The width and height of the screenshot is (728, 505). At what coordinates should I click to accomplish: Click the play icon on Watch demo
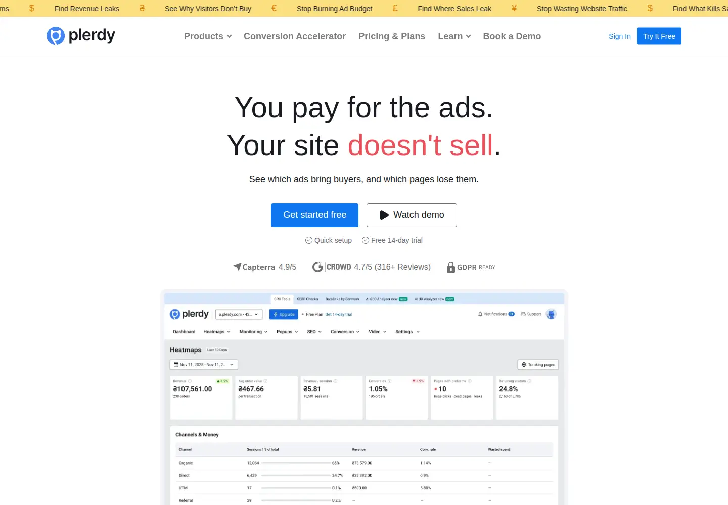click(x=384, y=215)
